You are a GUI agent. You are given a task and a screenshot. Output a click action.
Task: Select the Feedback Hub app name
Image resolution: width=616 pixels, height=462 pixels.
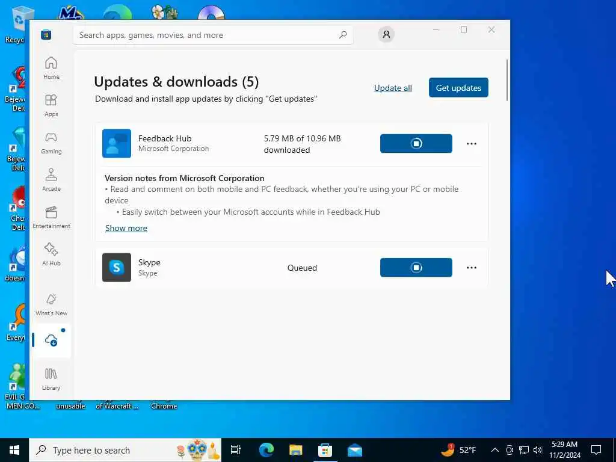pyautogui.click(x=165, y=138)
